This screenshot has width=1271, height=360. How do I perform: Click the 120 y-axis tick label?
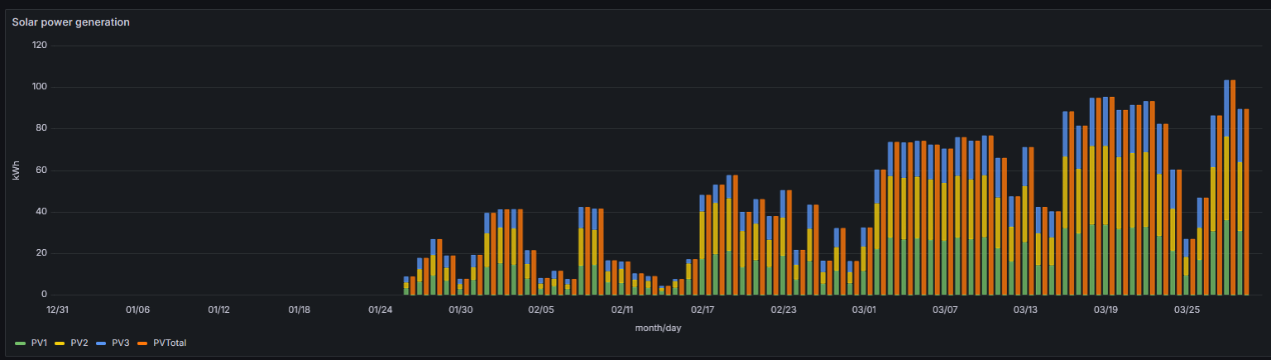pos(40,46)
